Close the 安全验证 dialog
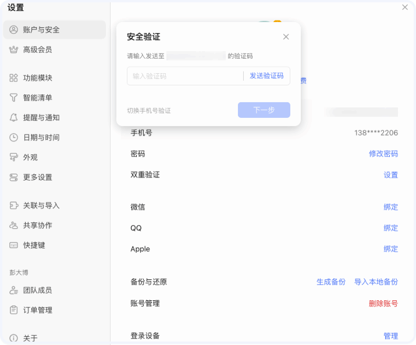 coord(286,37)
